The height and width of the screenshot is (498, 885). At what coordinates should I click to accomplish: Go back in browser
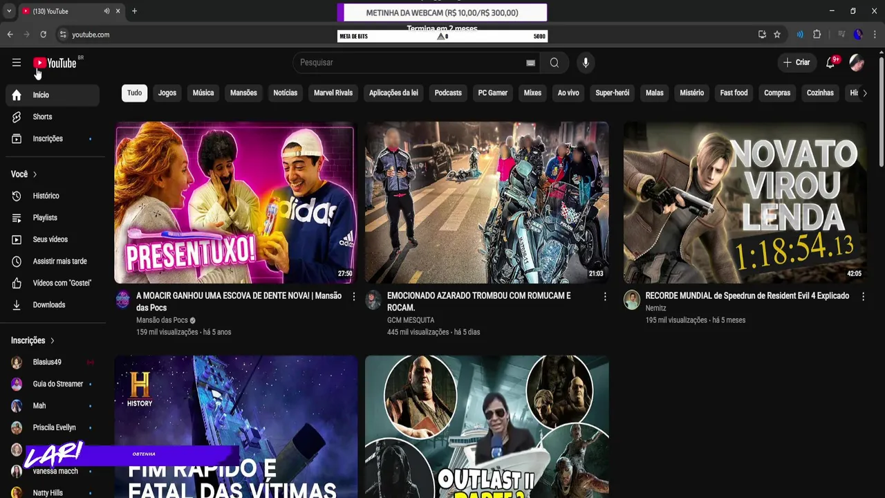(x=10, y=35)
